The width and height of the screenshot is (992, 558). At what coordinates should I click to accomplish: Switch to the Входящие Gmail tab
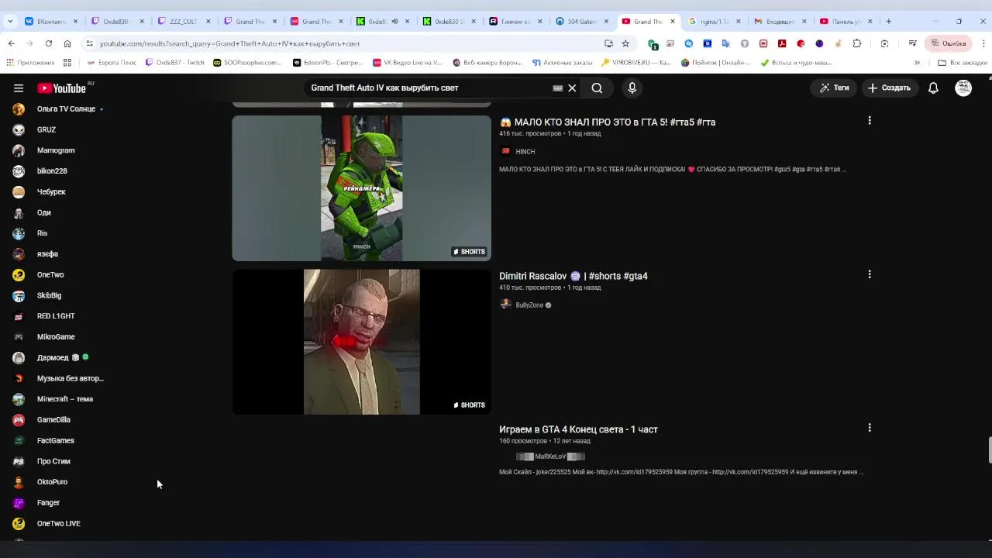(780, 22)
